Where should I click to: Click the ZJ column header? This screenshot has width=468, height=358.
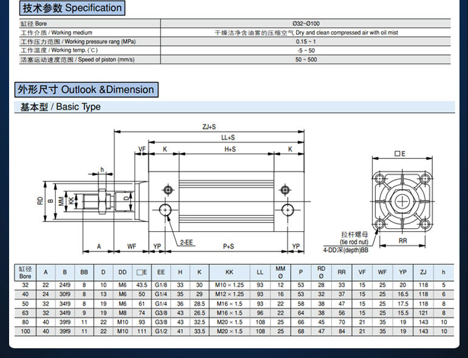[423, 272]
